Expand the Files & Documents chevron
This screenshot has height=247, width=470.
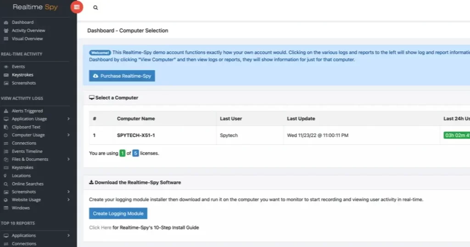(x=68, y=159)
